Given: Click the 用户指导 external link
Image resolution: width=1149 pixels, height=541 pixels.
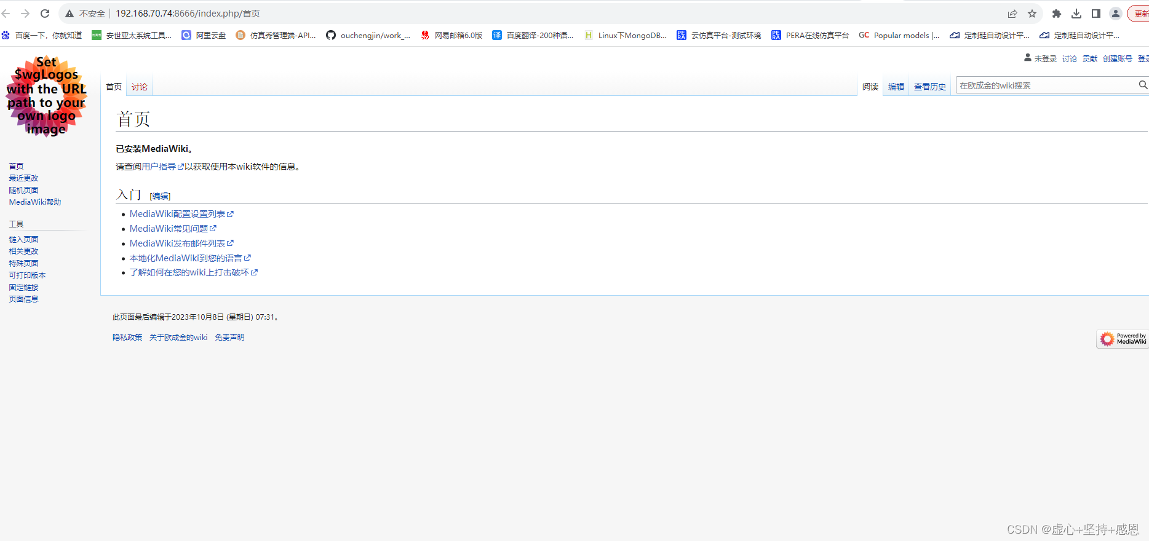Looking at the screenshot, I should click(x=163, y=167).
